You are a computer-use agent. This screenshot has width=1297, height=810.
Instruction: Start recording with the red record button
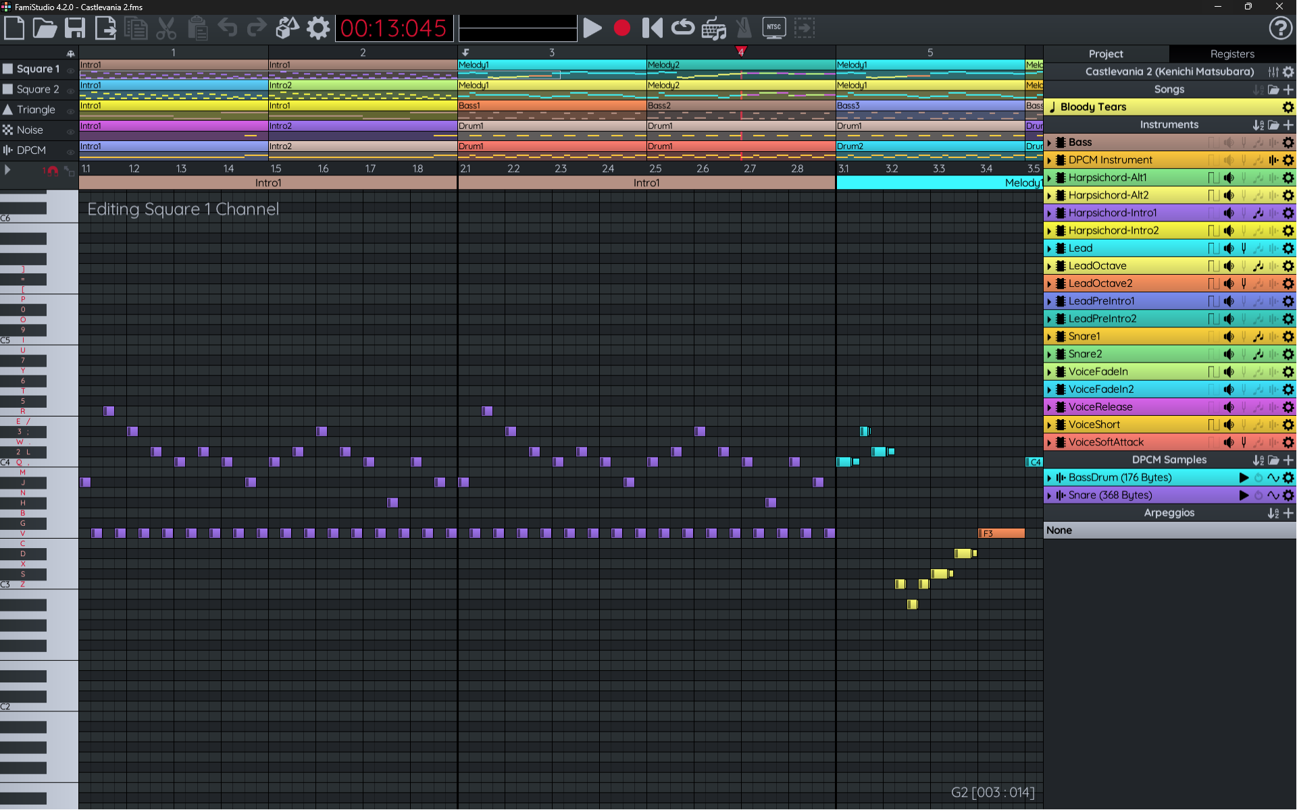tap(622, 28)
